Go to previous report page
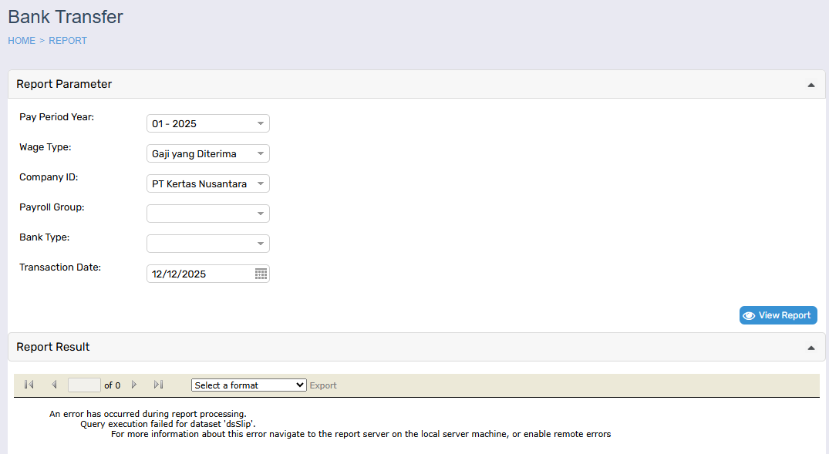The width and height of the screenshot is (829, 454). click(x=54, y=385)
